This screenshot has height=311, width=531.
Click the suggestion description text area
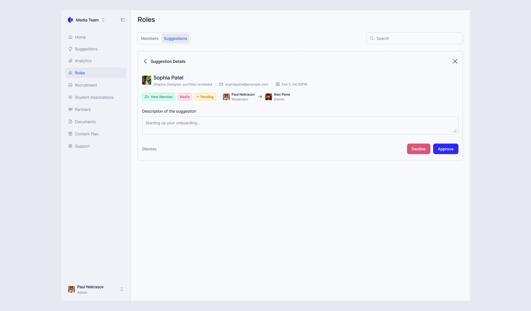click(300, 125)
